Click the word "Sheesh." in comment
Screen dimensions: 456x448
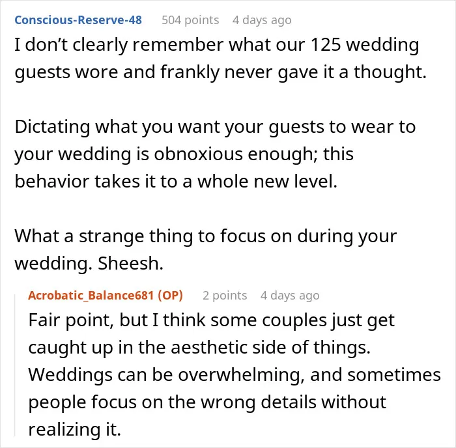[130, 263]
